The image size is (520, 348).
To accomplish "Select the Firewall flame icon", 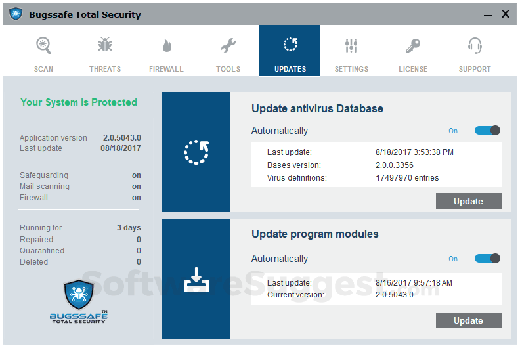I will pyautogui.click(x=166, y=46).
